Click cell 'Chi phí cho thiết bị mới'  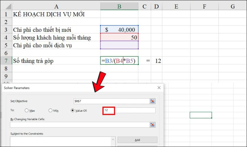click(x=56, y=29)
